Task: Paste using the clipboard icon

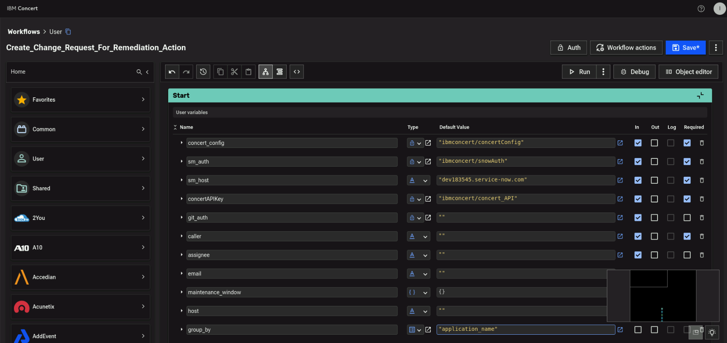Action: 249,72
